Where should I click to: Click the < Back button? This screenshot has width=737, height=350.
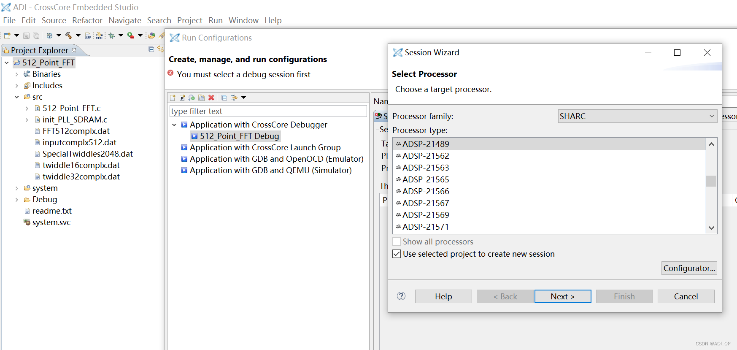[505, 296]
